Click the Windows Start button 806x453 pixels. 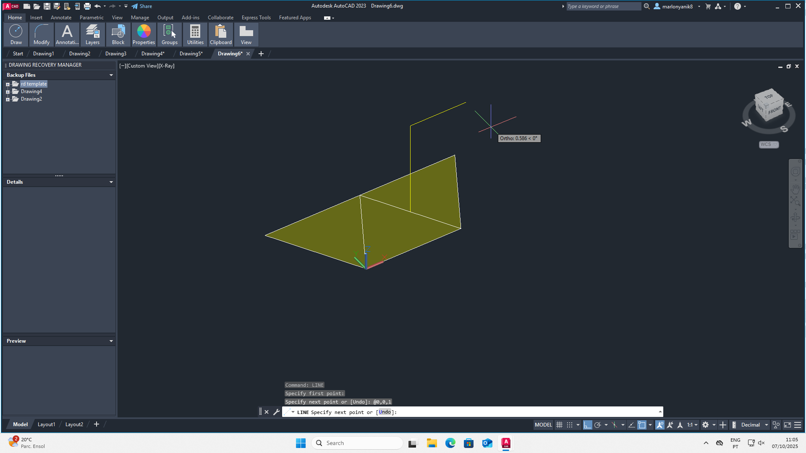click(x=301, y=443)
